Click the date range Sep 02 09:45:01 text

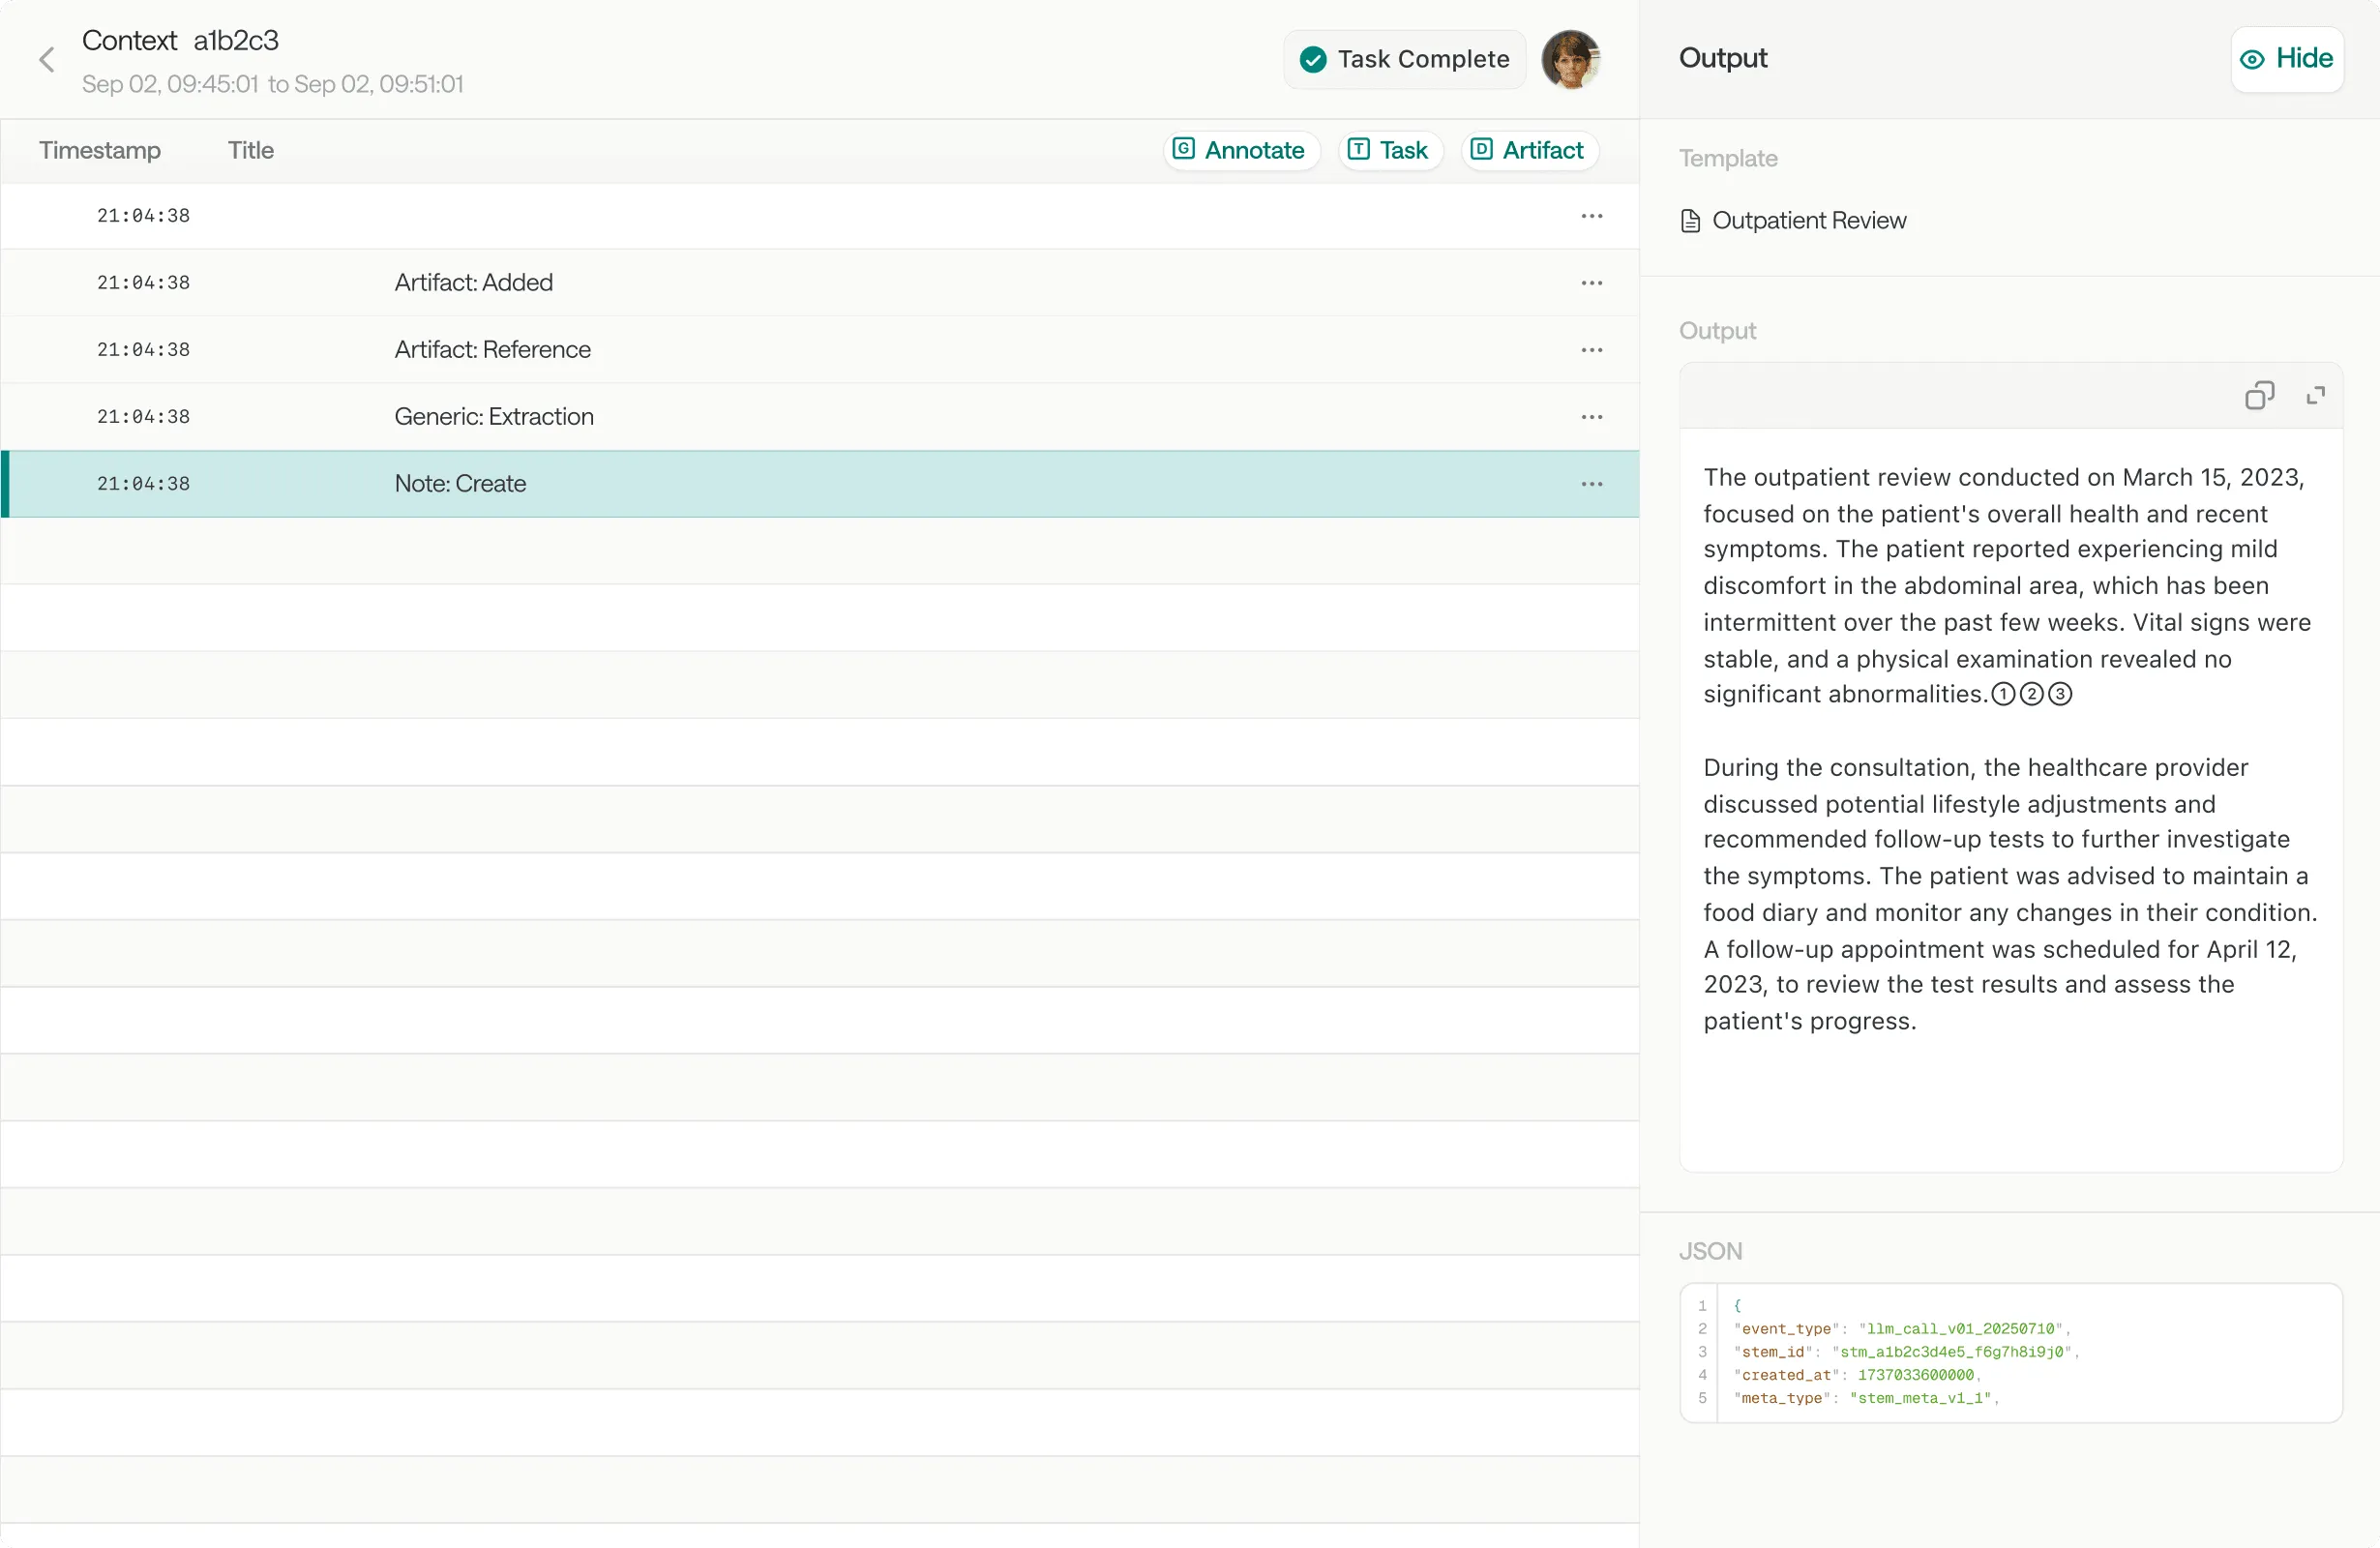272,84
